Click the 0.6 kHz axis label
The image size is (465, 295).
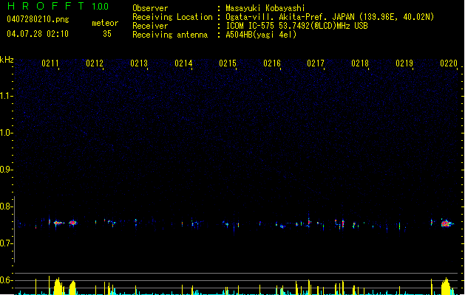6,280
